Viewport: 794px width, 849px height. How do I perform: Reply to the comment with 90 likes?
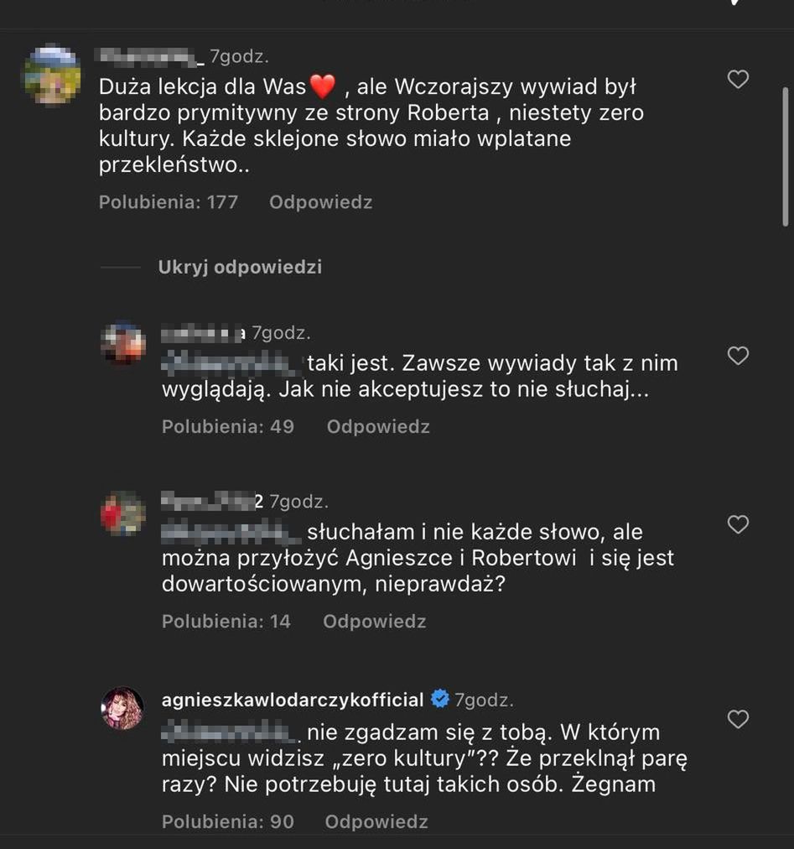[x=376, y=822]
